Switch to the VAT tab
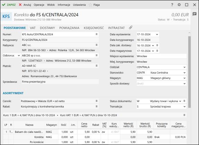The width and height of the screenshot is (199, 145). 33,28
